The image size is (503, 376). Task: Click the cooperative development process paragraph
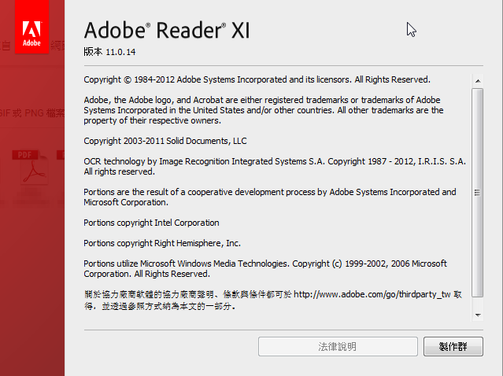270,197
